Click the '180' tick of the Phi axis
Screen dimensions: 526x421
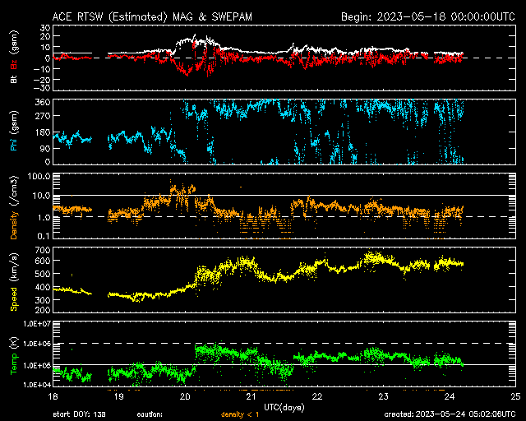coord(43,132)
